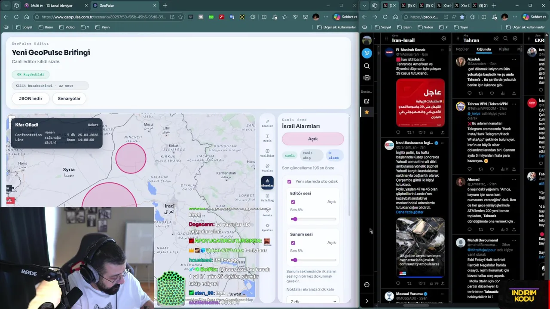Adjust the Editör sesi volume slider

coord(313,219)
